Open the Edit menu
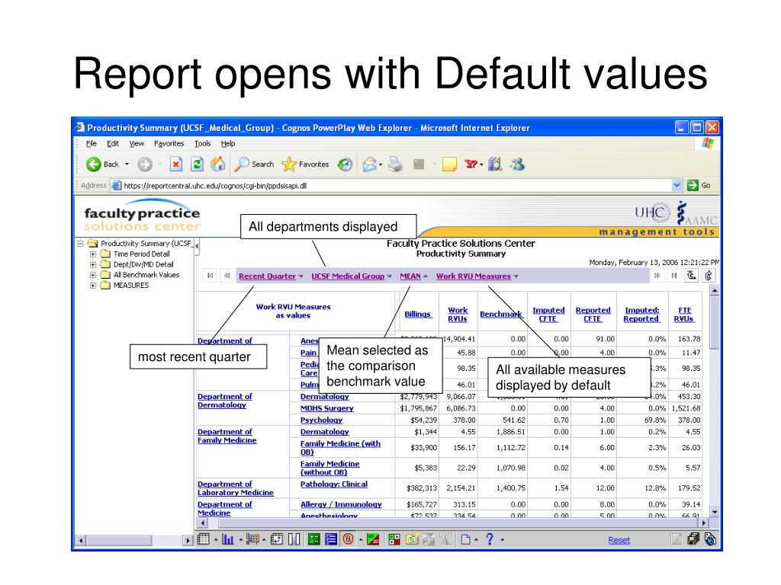Image resolution: width=781 pixels, height=585 pixels. (113, 144)
